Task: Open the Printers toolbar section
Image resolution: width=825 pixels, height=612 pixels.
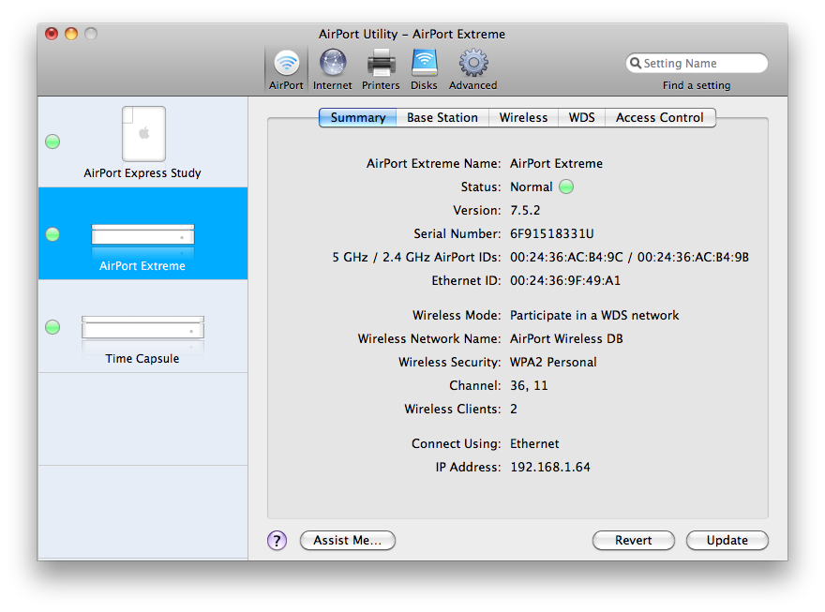Action: coord(381,69)
